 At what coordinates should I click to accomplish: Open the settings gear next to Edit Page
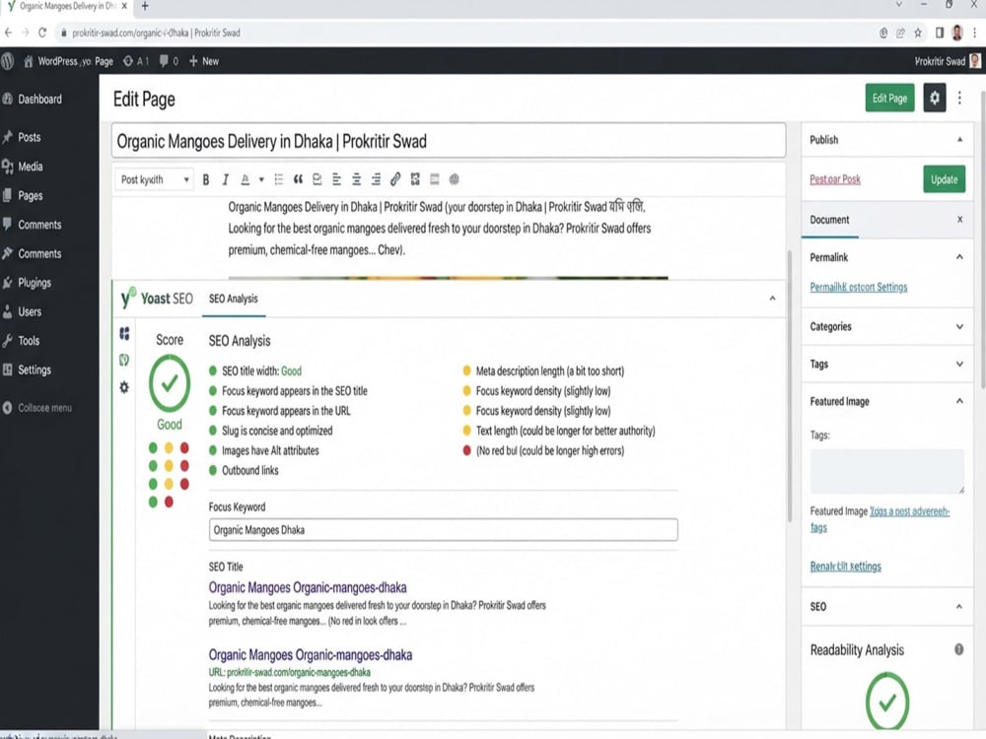935,98
